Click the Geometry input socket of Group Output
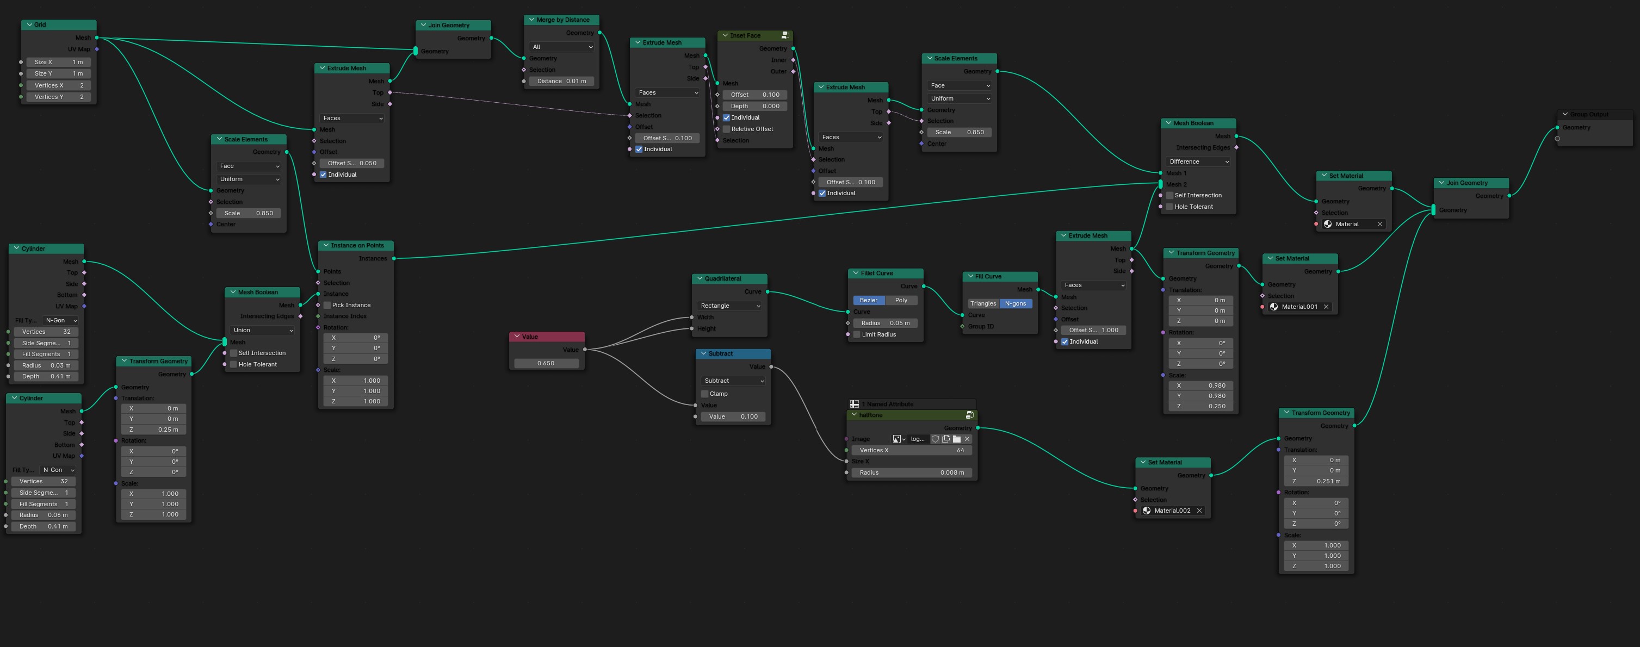Image resolution: width=1640 pixels, height=647 pixels. (1557, 127)
